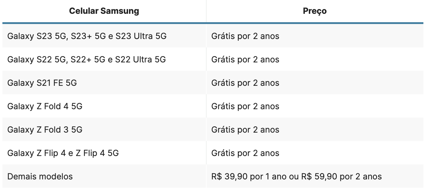Click the price for Galaxy Z Fold 3 5G
This screenshot has width=427, height=195.
click(245, 130)
